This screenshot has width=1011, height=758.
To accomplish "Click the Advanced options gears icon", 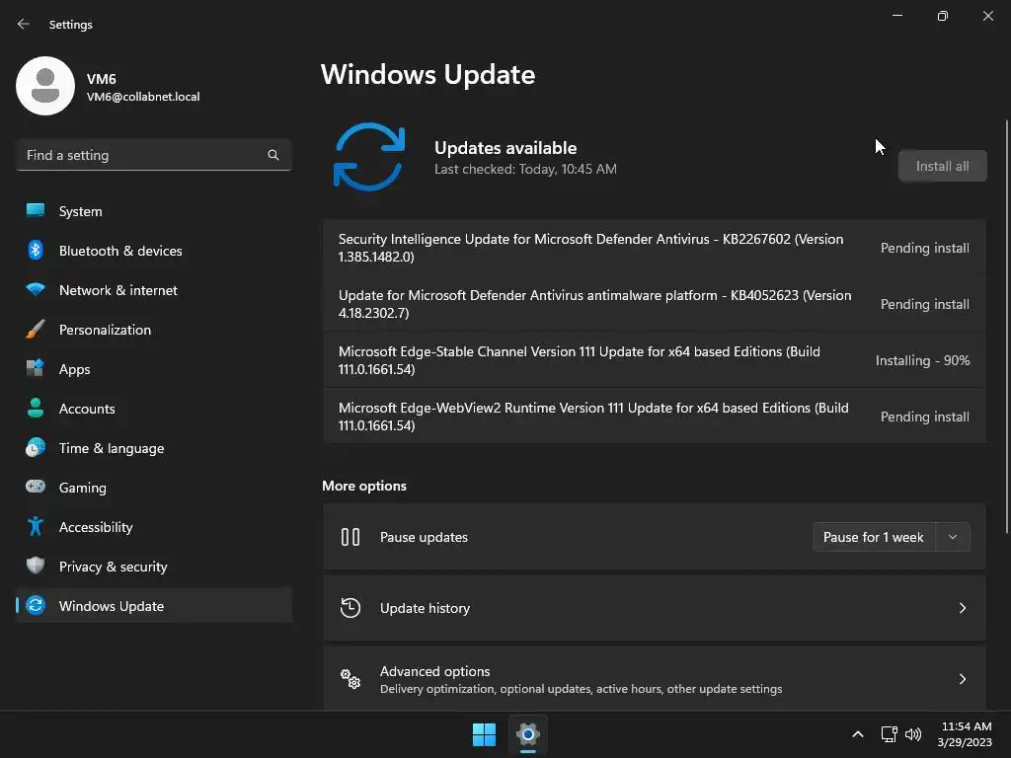I will [350, 679].
